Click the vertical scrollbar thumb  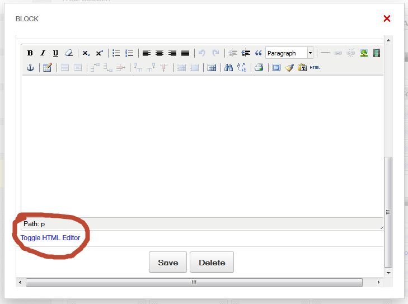[x=388, y=212]
